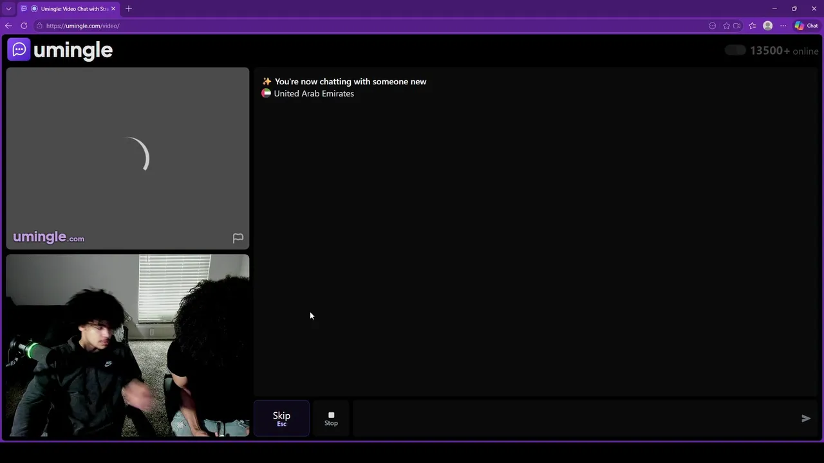This screenshot has height=463, width=824.
Task: Skip to the next stranger
Action: coord(281,419)
